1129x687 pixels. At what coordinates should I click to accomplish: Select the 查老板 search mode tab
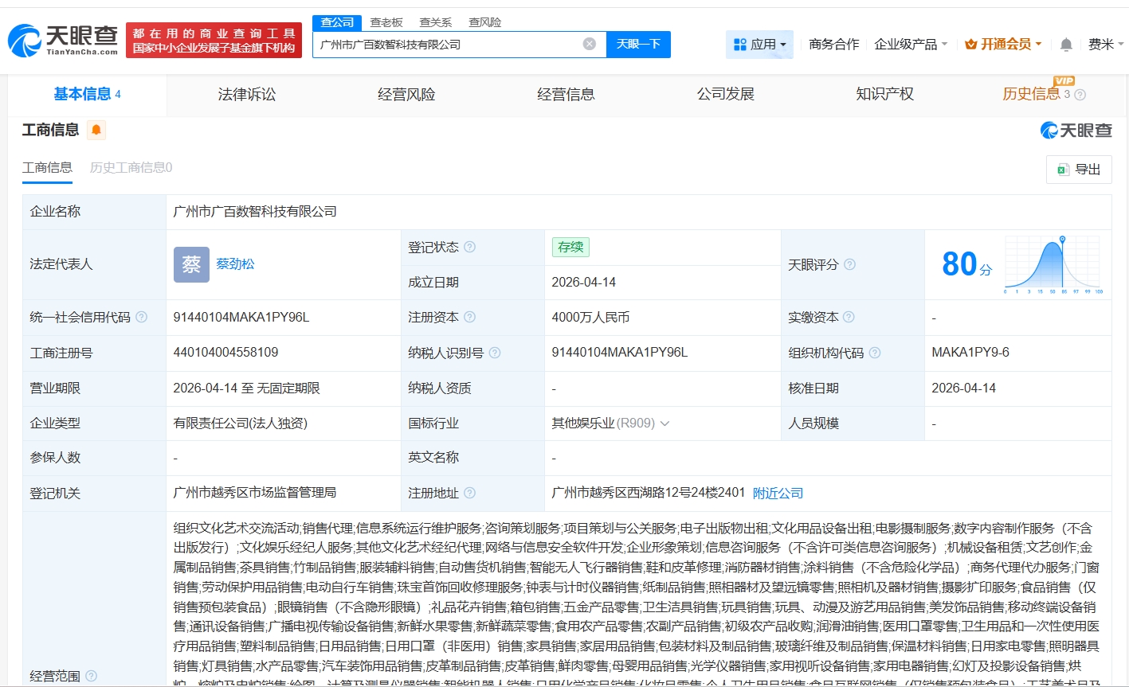(x=386, y=22)
